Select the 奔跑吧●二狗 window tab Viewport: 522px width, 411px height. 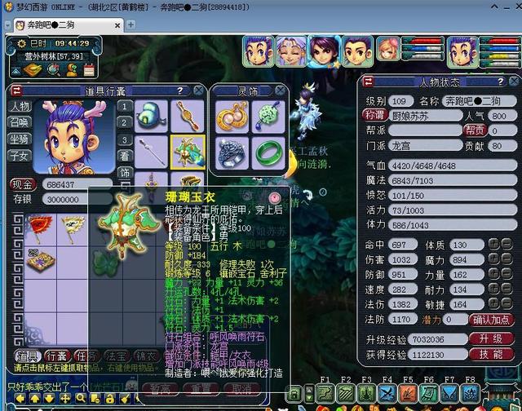click(x=69, y=25)
